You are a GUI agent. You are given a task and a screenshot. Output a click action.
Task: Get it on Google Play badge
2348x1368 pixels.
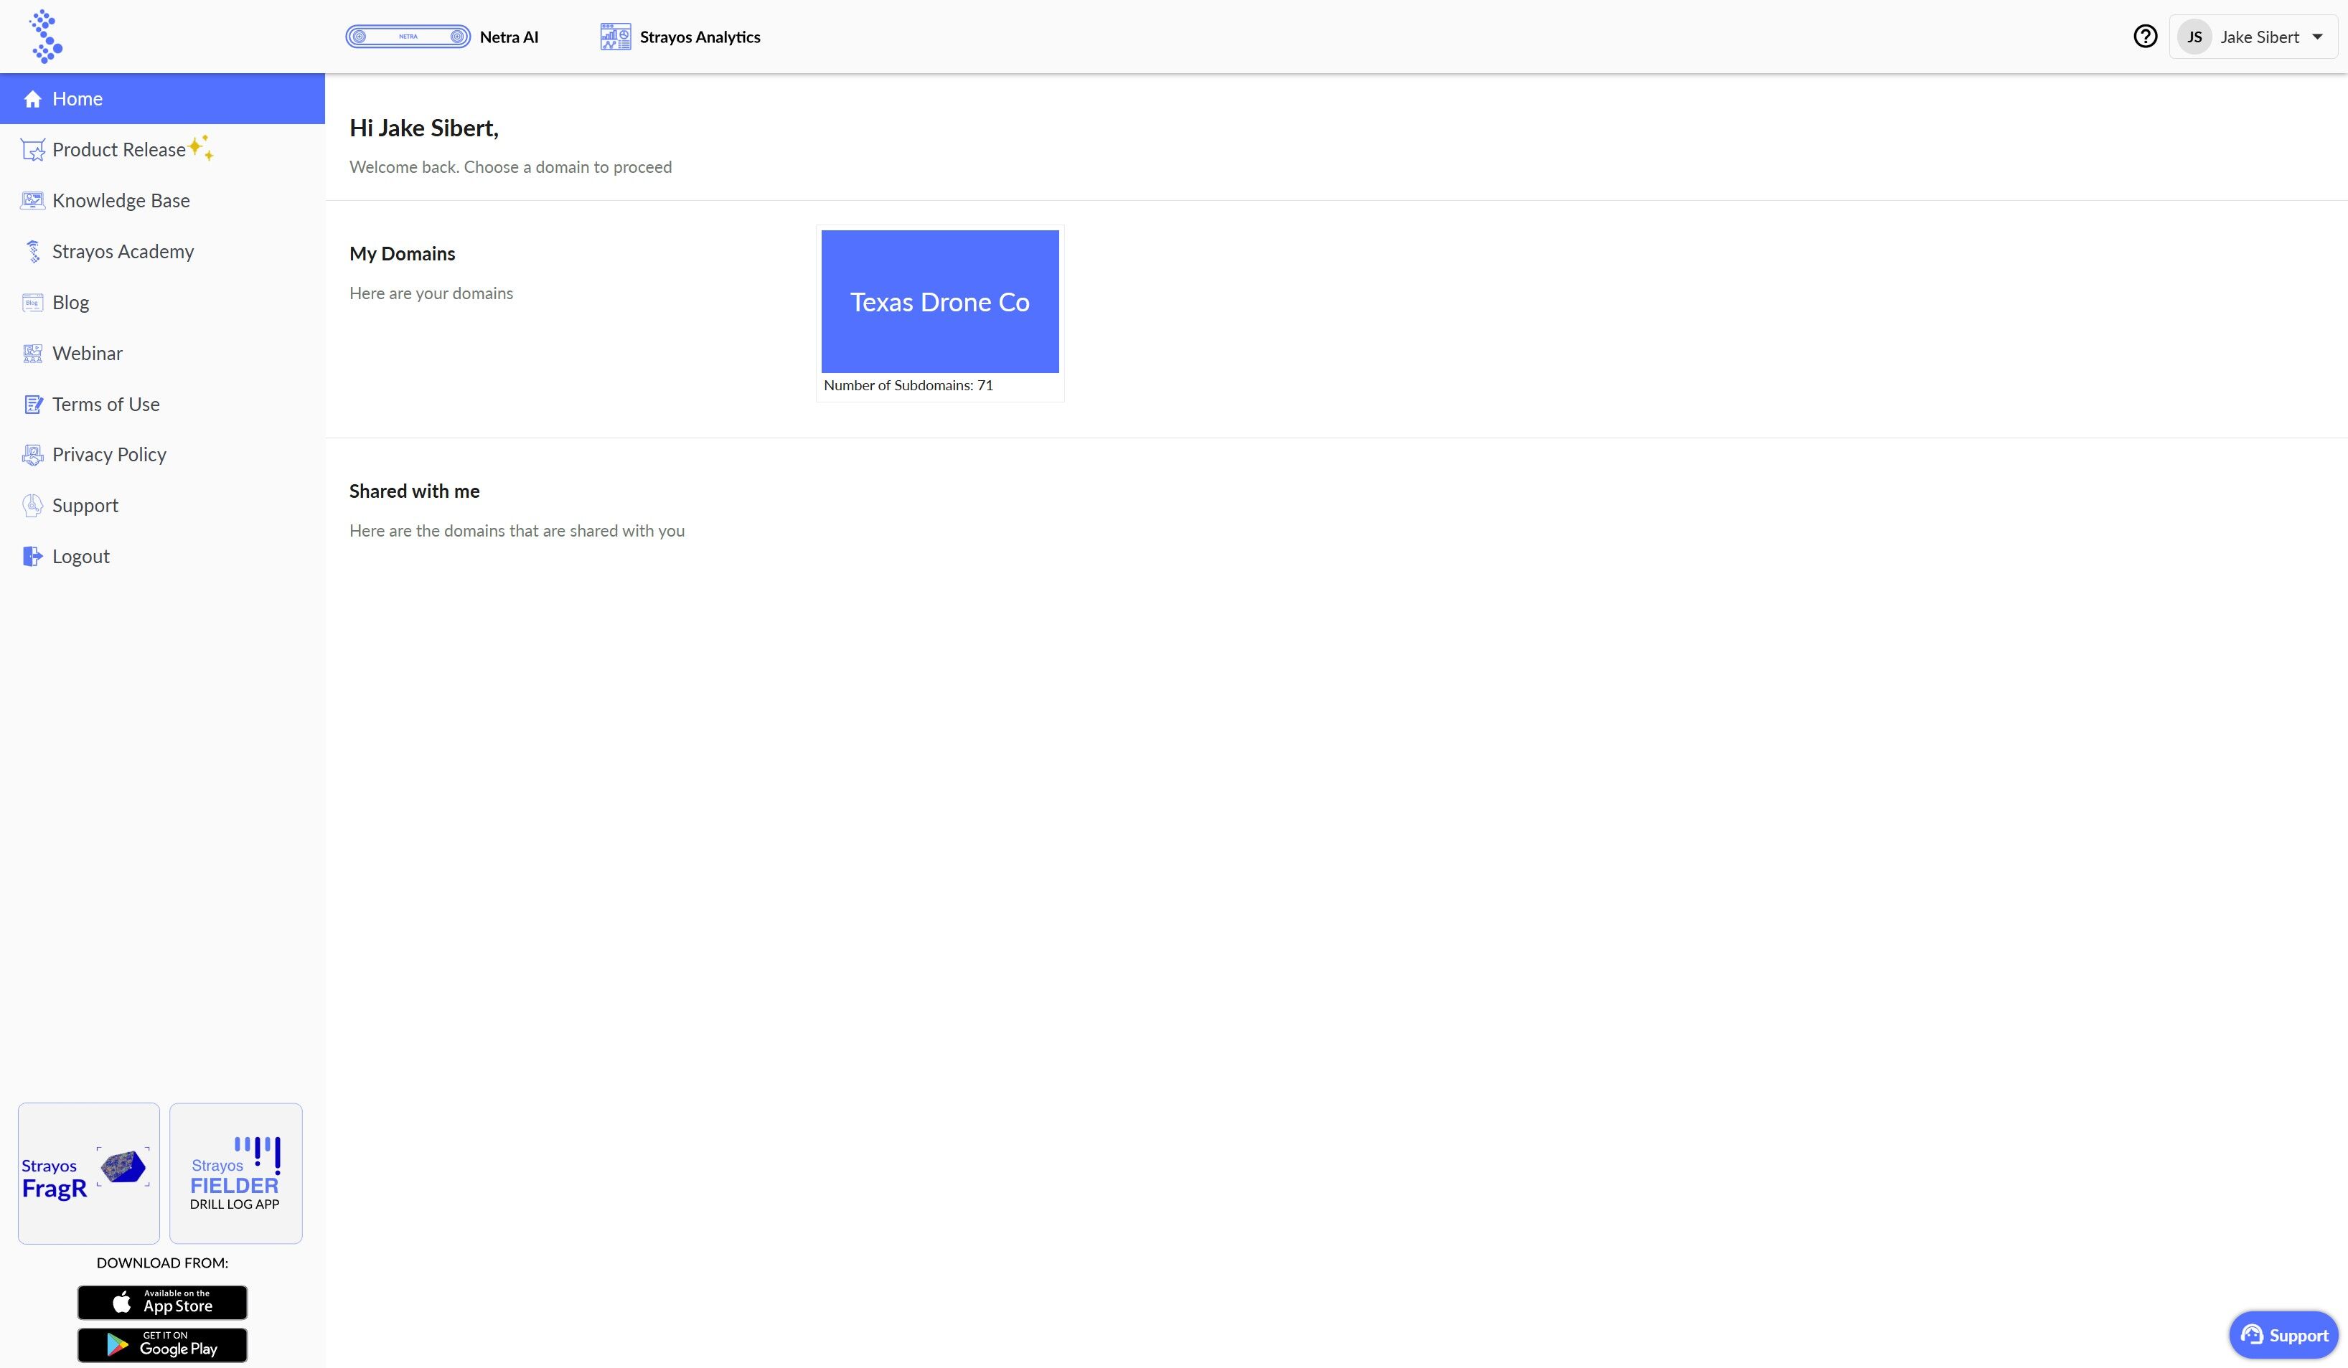(162, 1345)
